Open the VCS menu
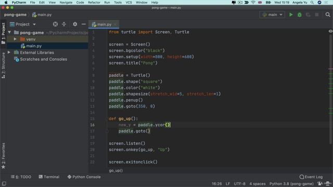Image resolution: width=333 pixels, height=187 pixels. click(x=129, y=2)
